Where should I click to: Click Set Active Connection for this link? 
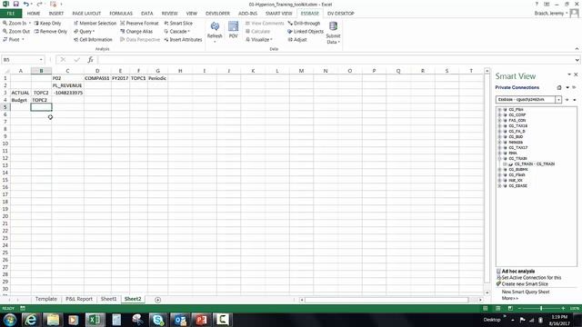(x=531, y=277)
